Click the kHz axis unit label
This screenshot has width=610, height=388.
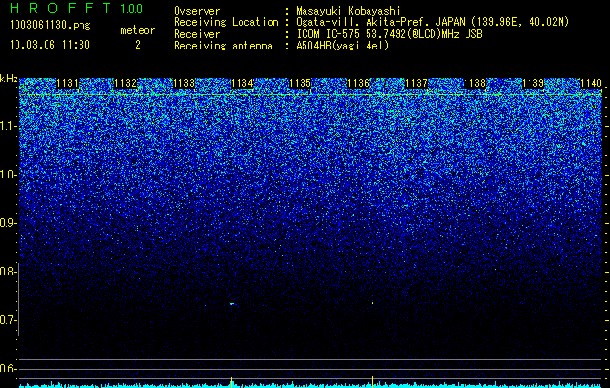[9, 79]
